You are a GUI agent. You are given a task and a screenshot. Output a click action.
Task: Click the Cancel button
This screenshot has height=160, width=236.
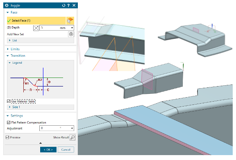[x=66, y=150]
